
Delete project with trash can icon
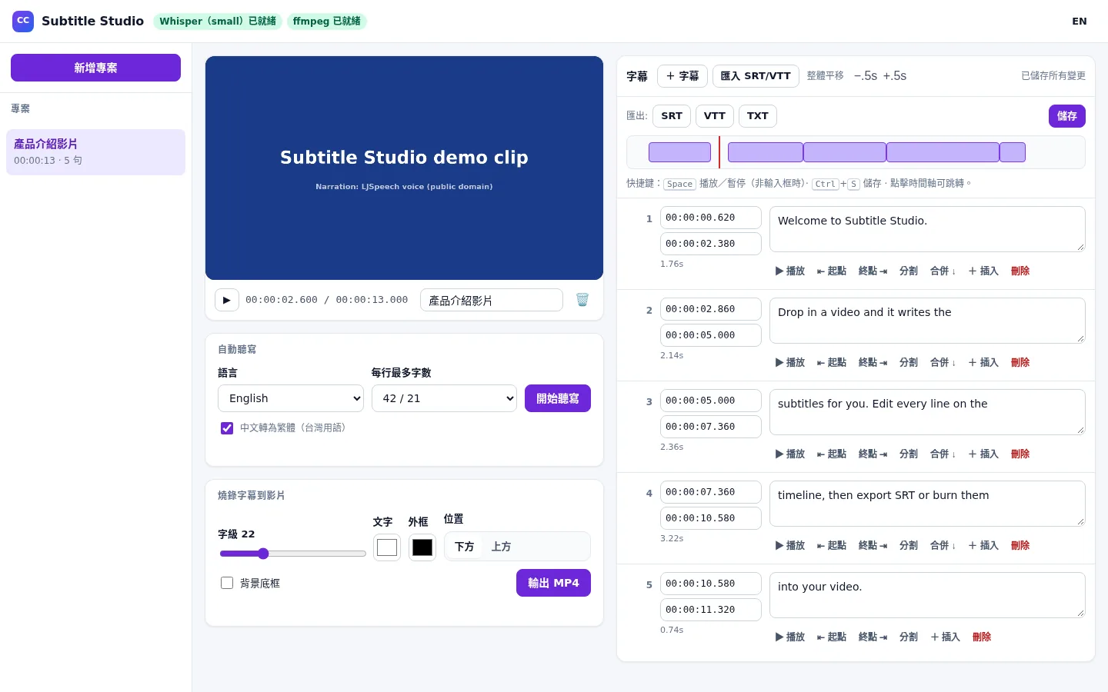(x=582, y=300)
